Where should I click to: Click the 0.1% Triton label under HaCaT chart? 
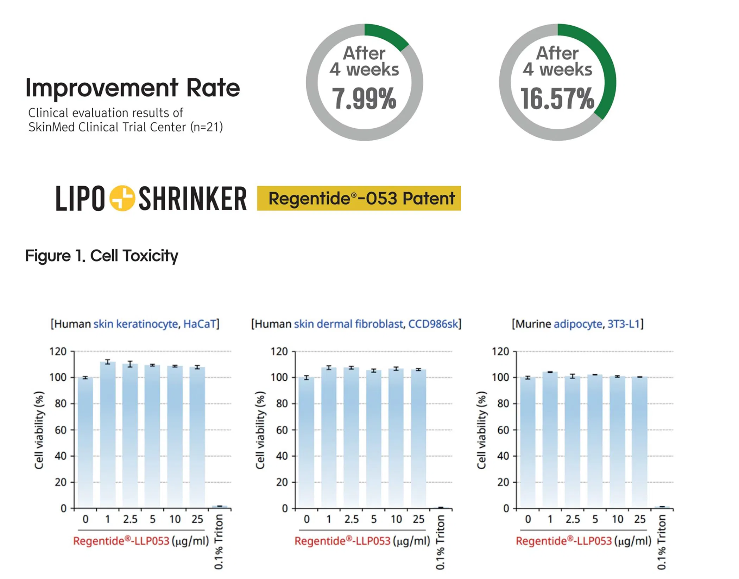click(219, 542)
